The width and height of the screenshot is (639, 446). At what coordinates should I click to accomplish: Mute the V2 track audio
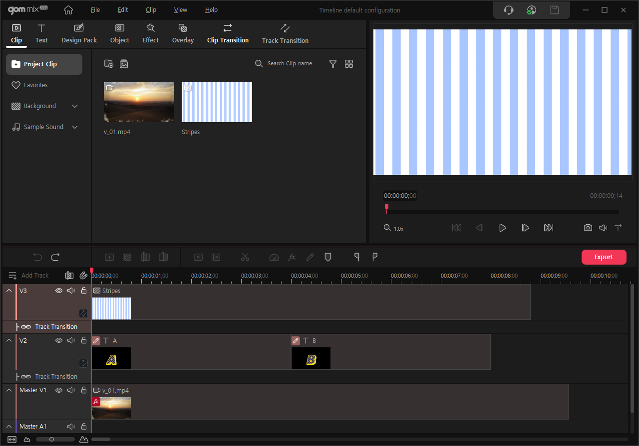[71, 340]
